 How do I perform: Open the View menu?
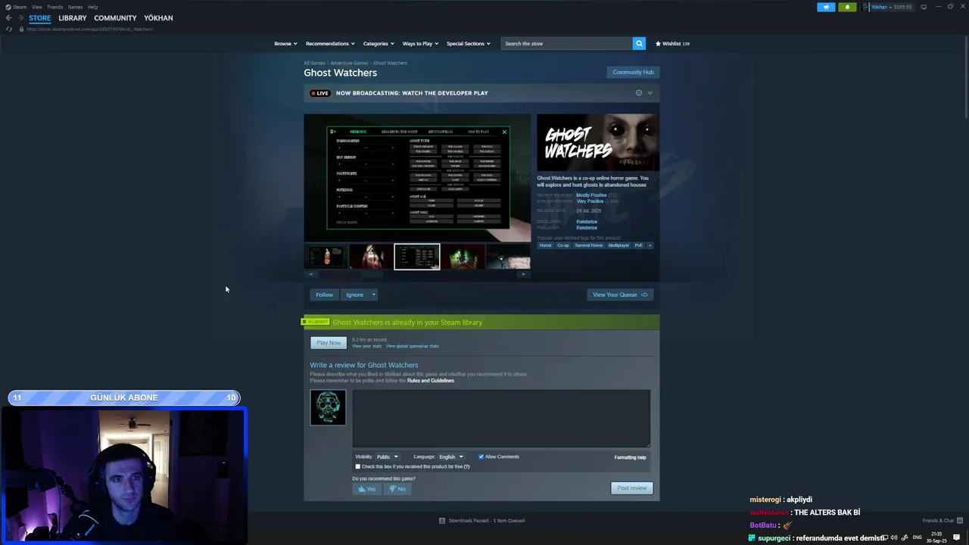[36, 7]
